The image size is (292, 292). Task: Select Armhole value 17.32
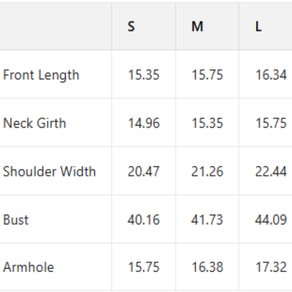(x=271, y=267)
